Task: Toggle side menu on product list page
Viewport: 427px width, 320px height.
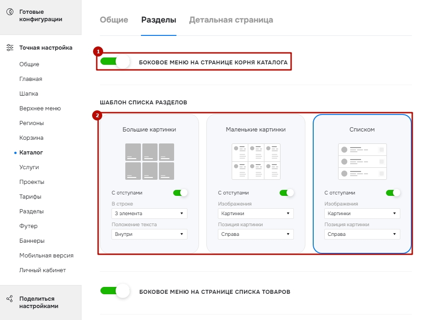Action: click(x=115, y=291)
